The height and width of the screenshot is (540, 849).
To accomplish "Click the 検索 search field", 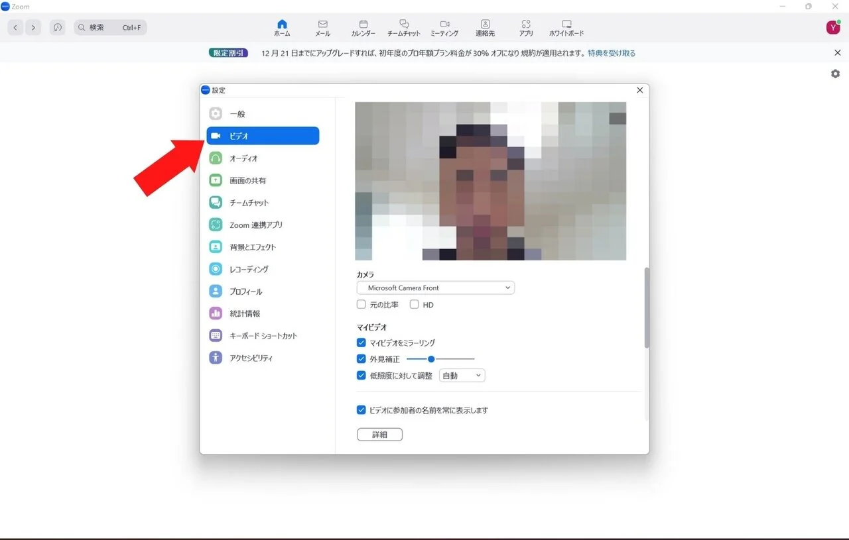I will [x=110, y=27].
